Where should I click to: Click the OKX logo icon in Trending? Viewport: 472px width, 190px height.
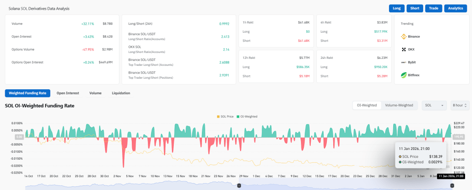click(x=404, y=49)
